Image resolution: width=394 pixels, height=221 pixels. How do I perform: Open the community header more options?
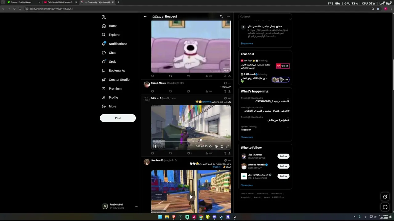click(x=228, y=17)
